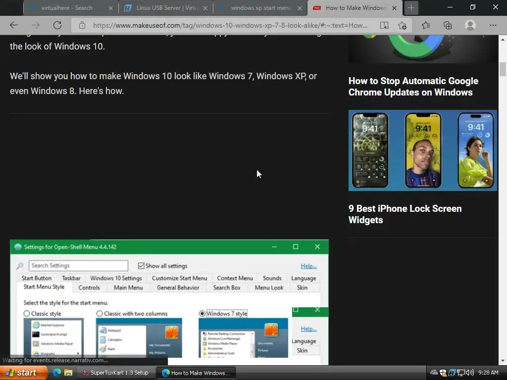Viewport: 507px width, 380px height.
Task: View site info via the lock icon
Action: (x=82, y=25)
